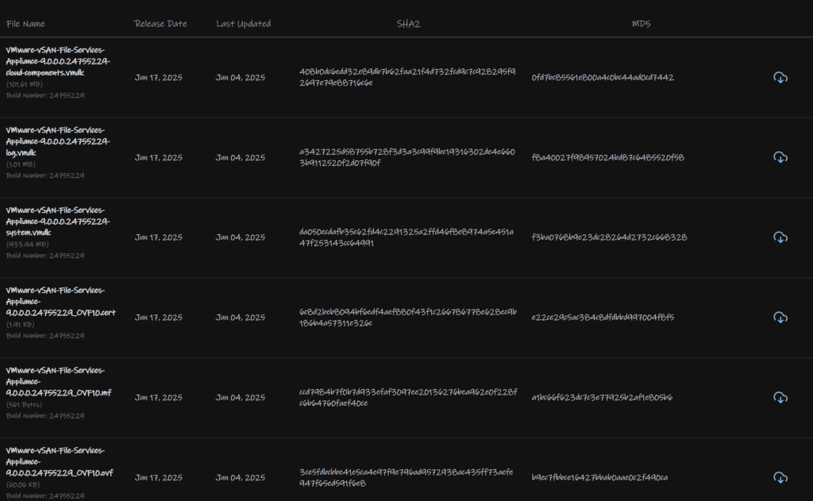
Task: Click Release Date Jun 17, 2025 for OVF10.mf
Action: tap(159, 398)
